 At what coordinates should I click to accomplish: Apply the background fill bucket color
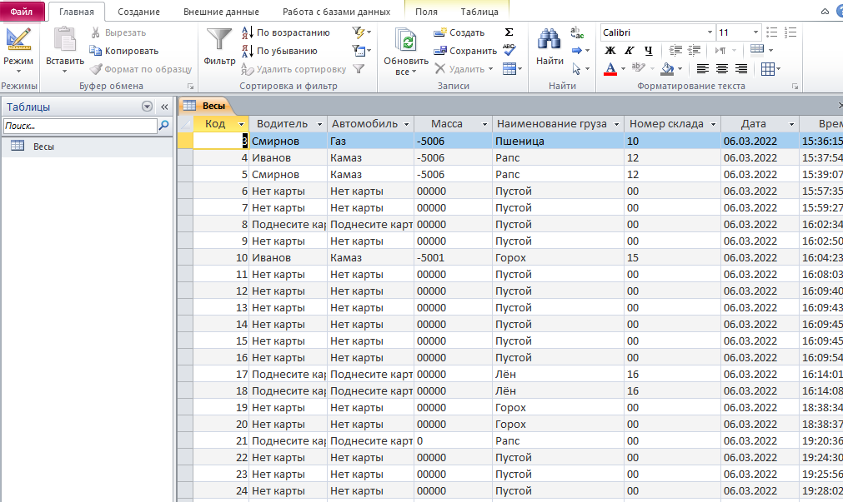click(668, 69)
